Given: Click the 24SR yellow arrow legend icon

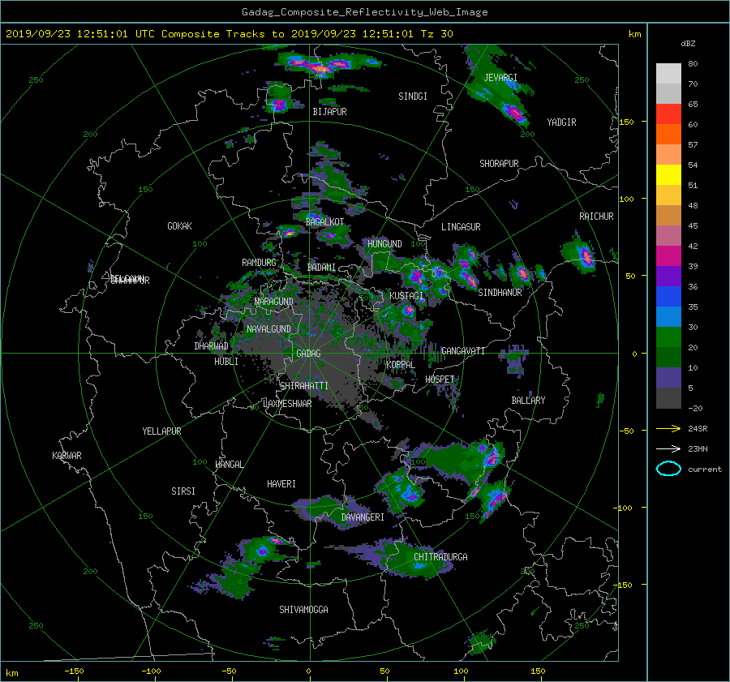Looking at the screenshot, I should pos(668,428).
